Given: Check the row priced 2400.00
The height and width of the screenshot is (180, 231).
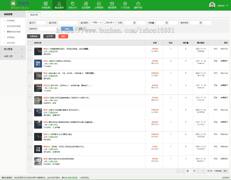Looking at the screenshot, I should coord(30,73).
